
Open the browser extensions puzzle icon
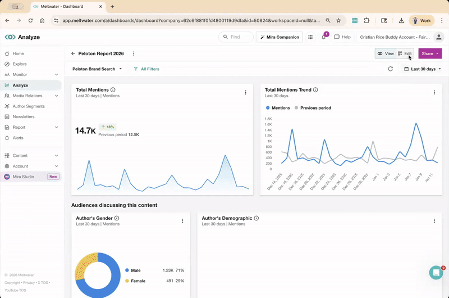pos(366,21)
